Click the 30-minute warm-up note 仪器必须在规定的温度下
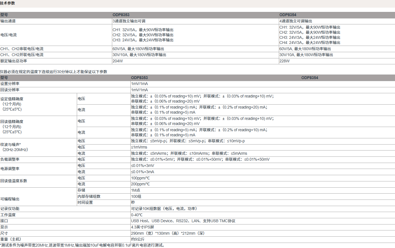This screenshot has width=395, height=248. (54, 72)
